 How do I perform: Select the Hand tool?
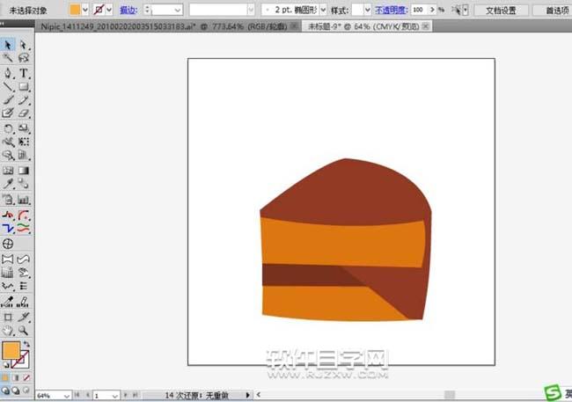coord(8,330)
